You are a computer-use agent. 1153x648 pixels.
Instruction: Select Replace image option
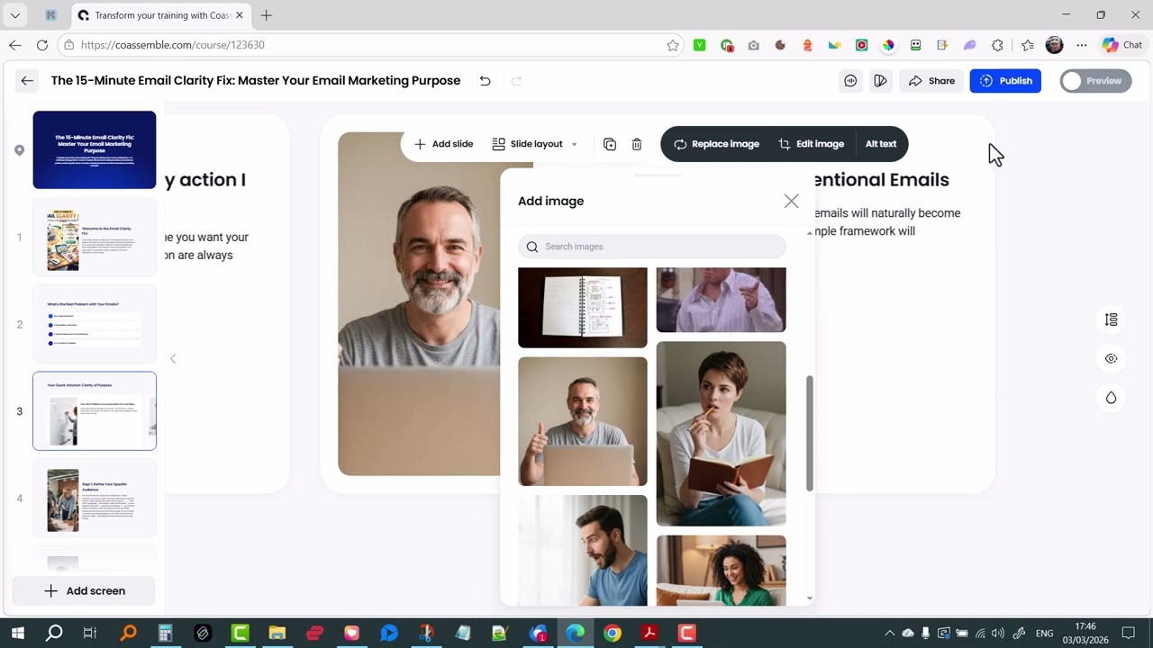coord(716,144)
